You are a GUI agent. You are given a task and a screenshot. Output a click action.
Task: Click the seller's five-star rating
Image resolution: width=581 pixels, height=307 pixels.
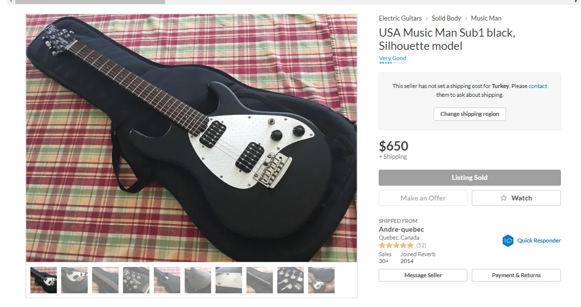(x=396, y=245)
